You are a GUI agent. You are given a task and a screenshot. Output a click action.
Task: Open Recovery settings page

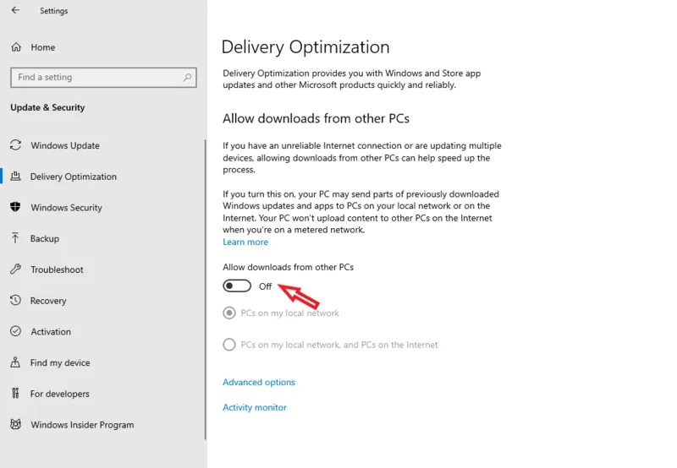[x=48, y=301]
